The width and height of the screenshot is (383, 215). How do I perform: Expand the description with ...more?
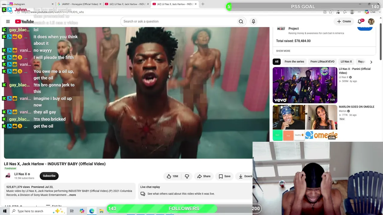click(71, 195)
